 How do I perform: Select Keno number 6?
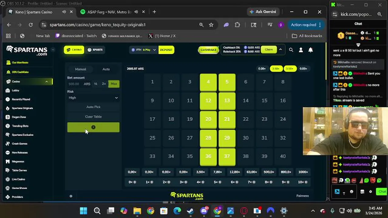click(x=246, y=82)
